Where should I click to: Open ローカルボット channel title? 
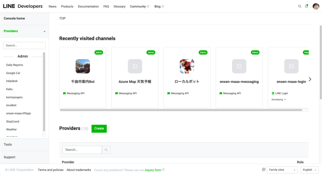point(187,82)
